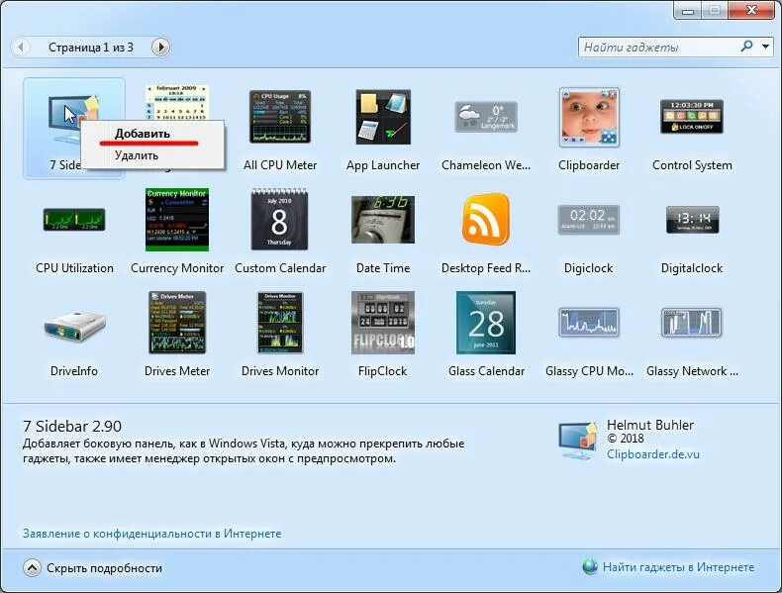Pick the Chameleon Weather gadget
Viewport: 782px width, 593px height.
click(486, 117)
